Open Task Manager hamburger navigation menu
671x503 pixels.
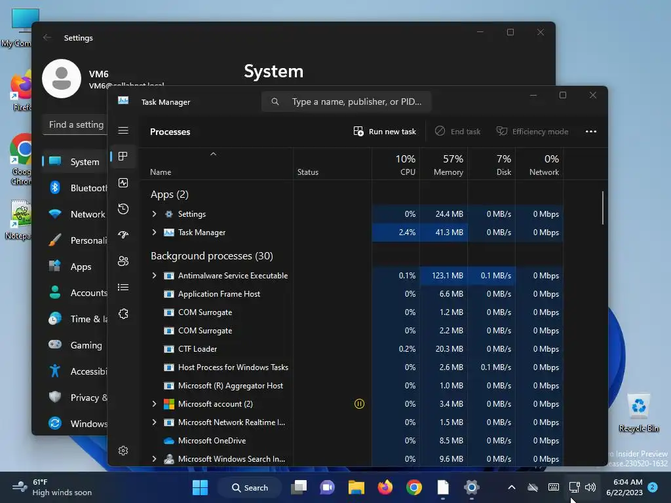pyautogui.click(x=123, y=130)
